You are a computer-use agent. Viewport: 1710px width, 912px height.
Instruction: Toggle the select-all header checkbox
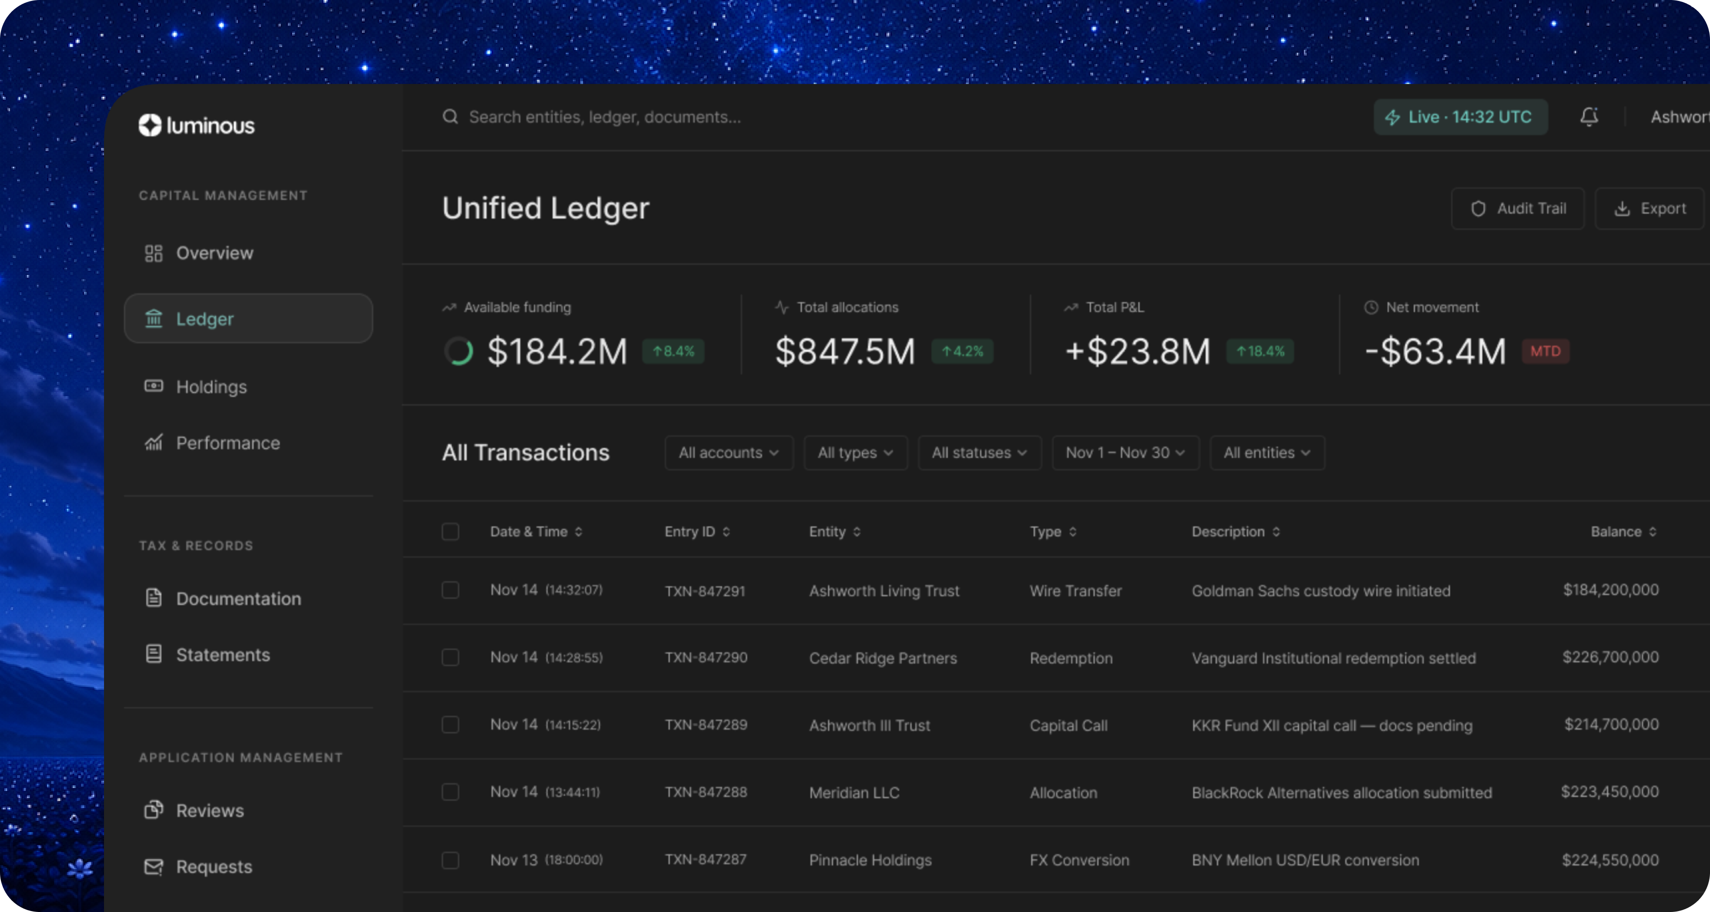(450, 532)
